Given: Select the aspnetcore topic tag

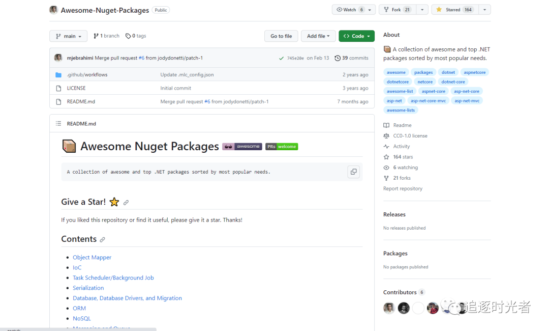Looking at the screenshot, I should (x=474, y=72).
